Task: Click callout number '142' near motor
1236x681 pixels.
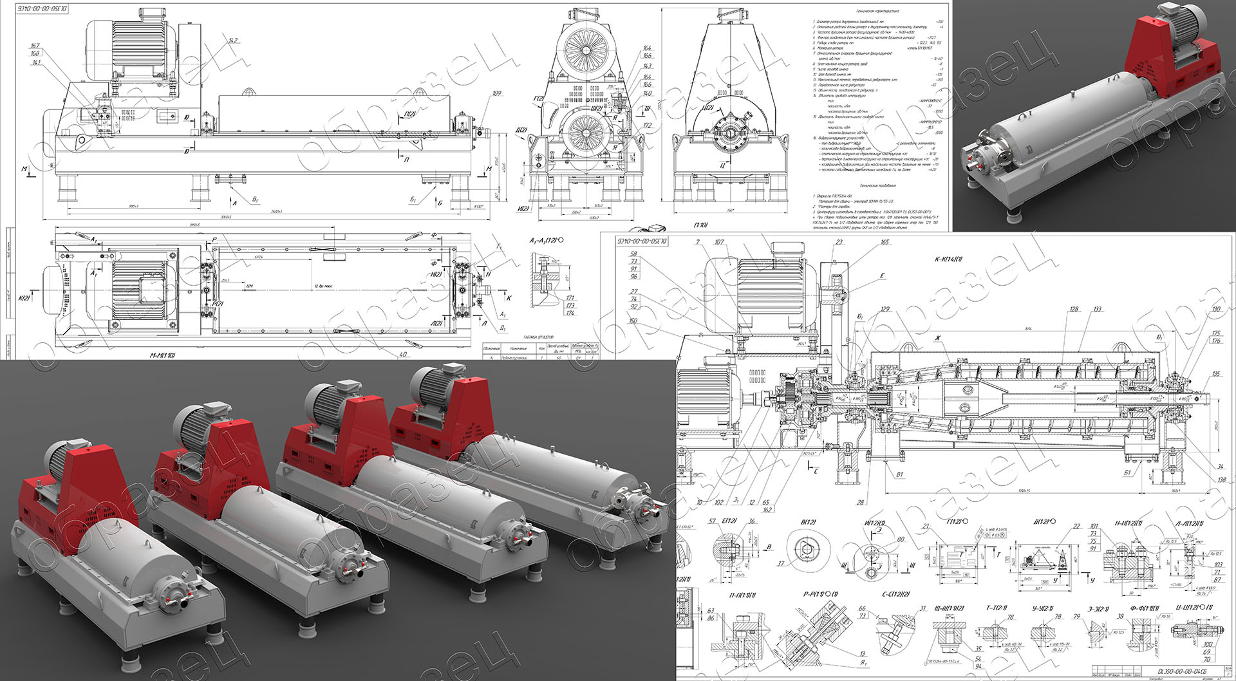Action: click(232, 41)
